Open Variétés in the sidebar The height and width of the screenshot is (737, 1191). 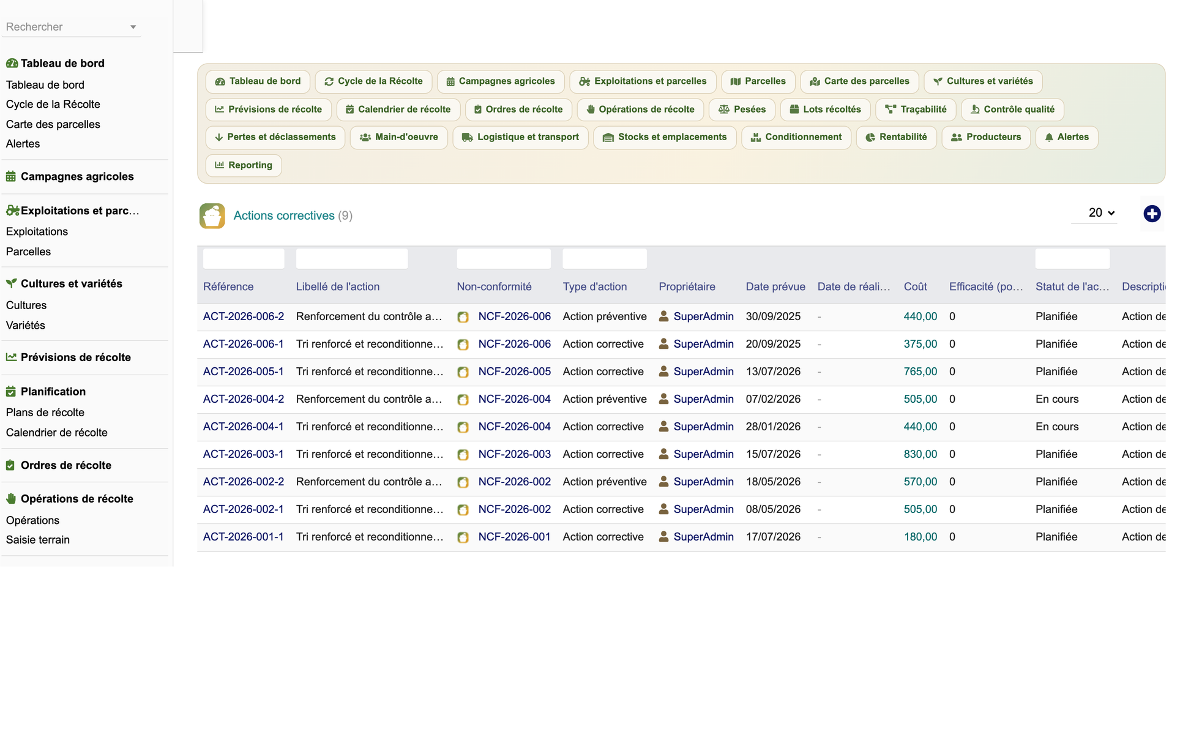coord(25,325)
